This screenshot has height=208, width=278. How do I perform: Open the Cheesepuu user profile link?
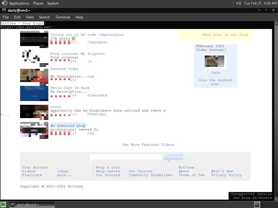[x=97, y=42]
